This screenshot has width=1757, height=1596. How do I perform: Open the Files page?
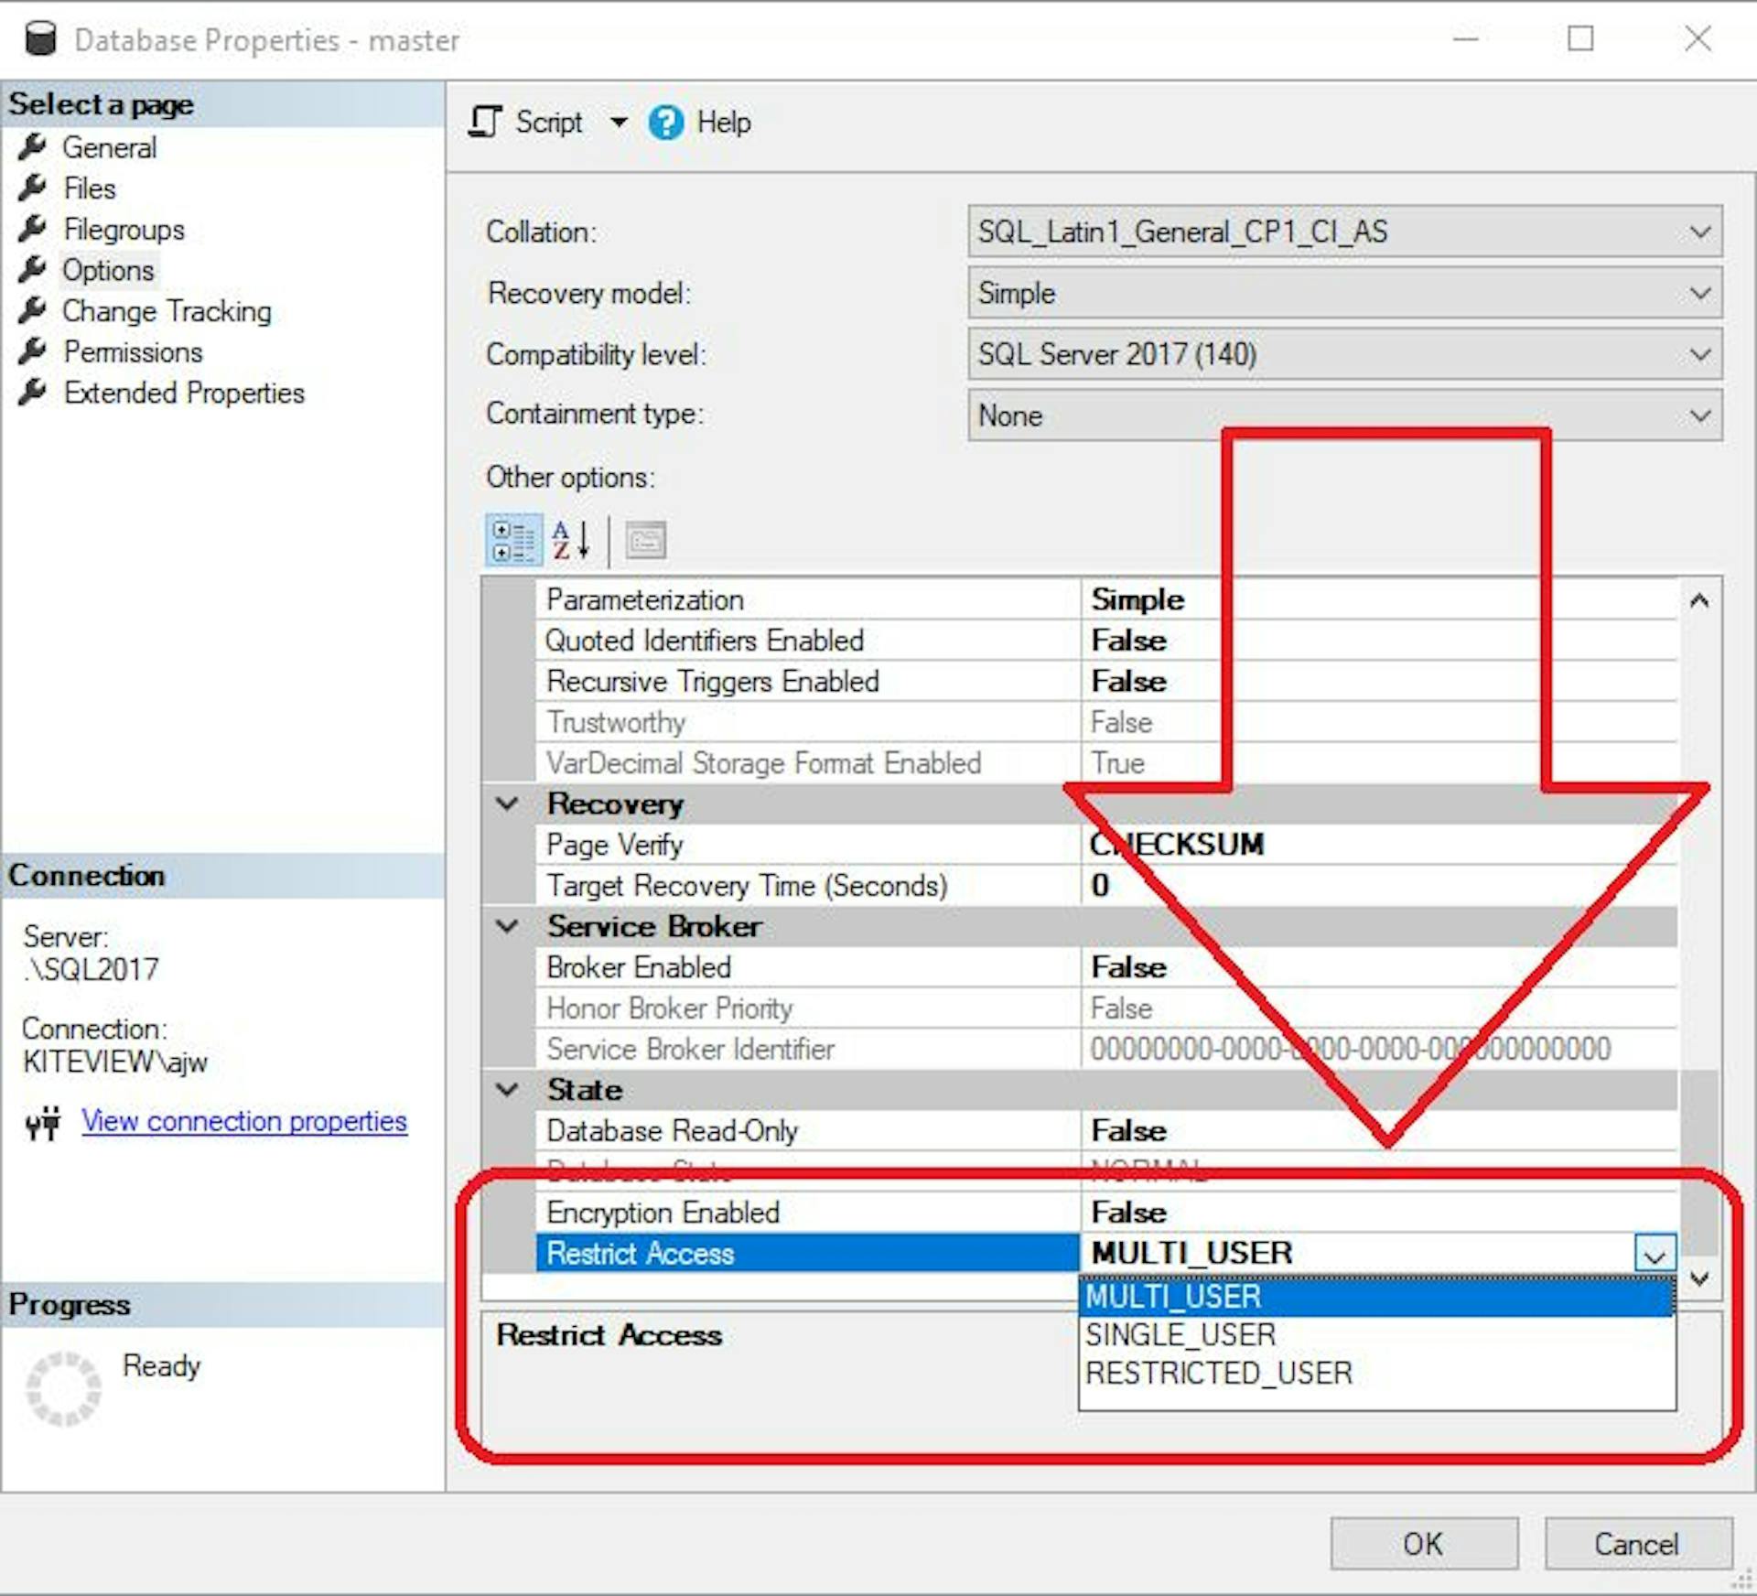click(90, 189)
